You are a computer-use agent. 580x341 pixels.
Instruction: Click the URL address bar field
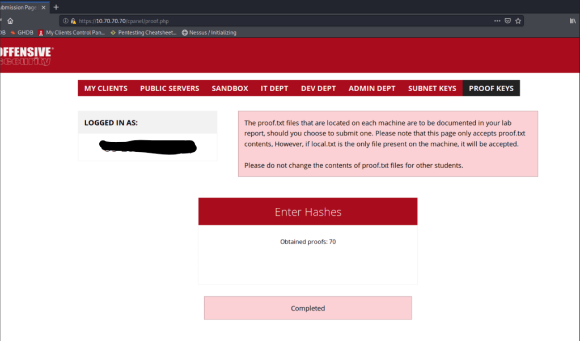point(283,21)
